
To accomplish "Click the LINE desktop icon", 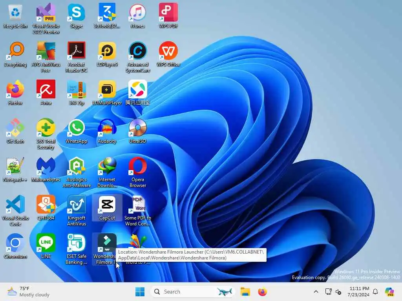I will [x=46, y=246].
